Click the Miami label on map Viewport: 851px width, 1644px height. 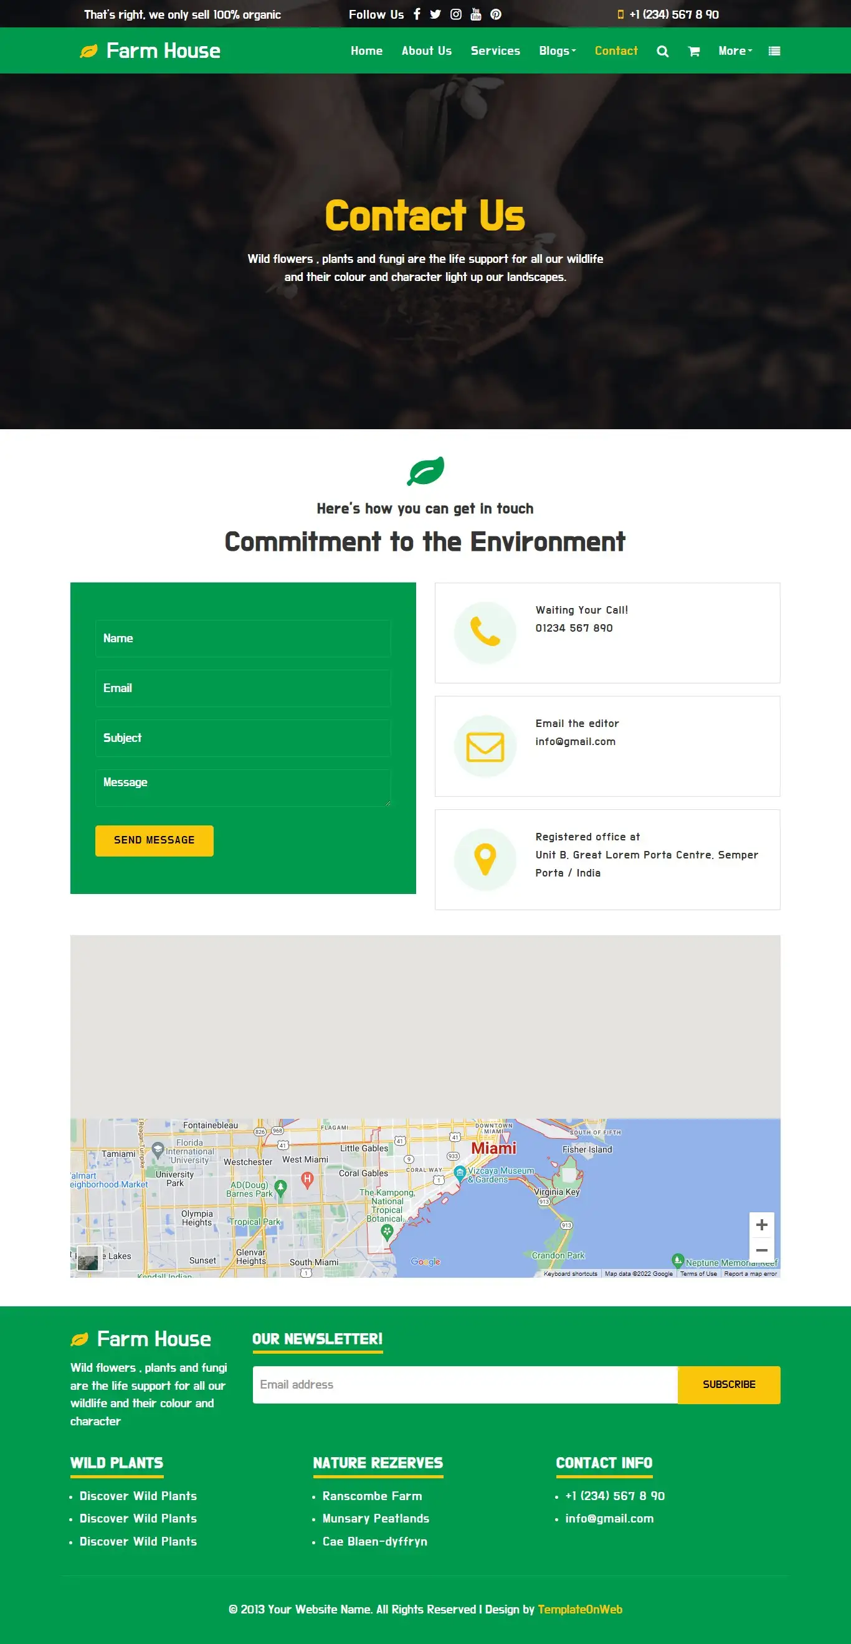click(493, 1148)
